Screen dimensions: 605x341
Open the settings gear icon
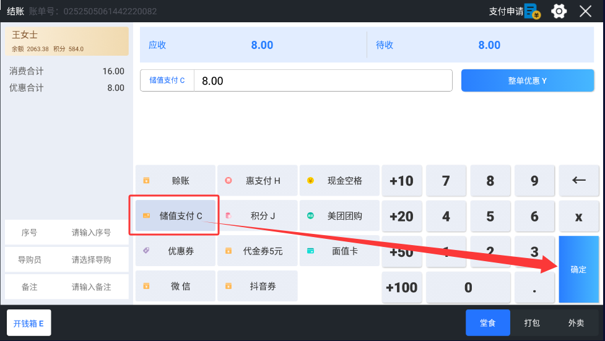(559, 11)
